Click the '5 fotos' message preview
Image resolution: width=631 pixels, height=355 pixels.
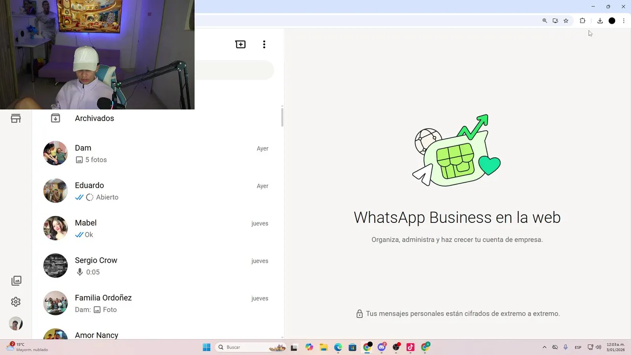[x=91, y=160]
